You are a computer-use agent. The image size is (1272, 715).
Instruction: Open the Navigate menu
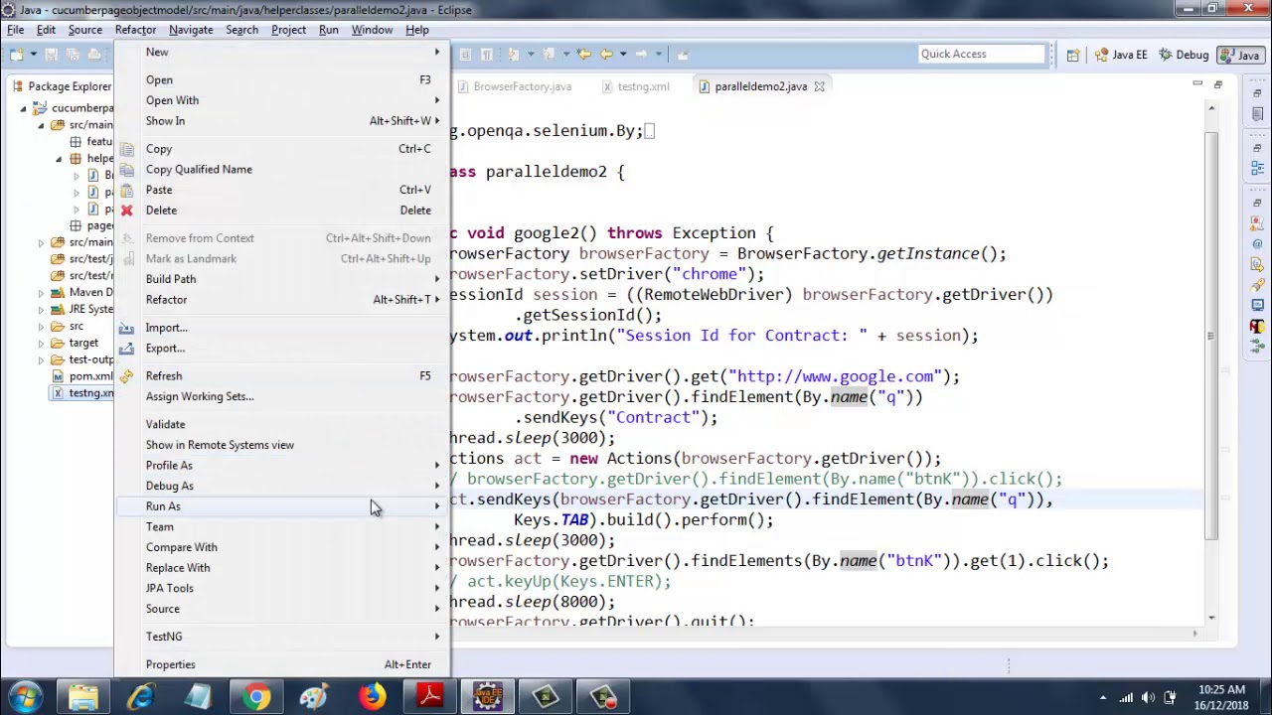pyautogui.click(x=191, y=30)
